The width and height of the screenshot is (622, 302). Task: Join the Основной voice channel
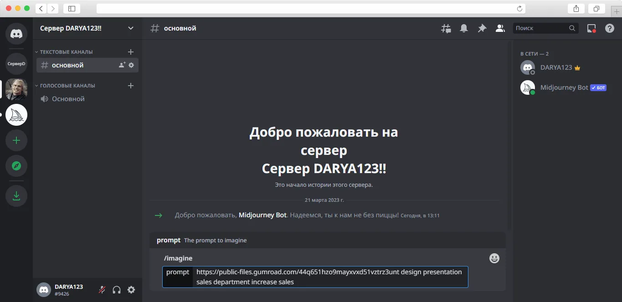point(87,99)
